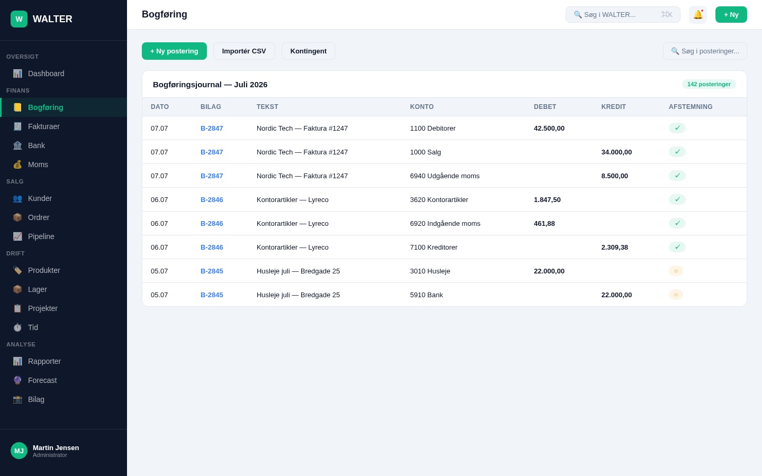Click account 5910 Bank
The width and height of the screenshot is (762, 476).
pos(427,295)
